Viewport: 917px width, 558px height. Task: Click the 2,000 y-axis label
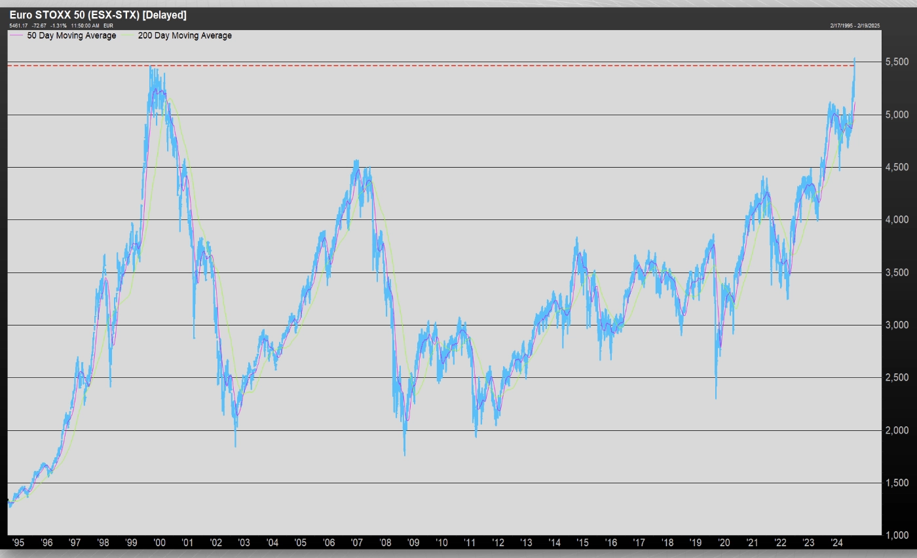[896, 430]
